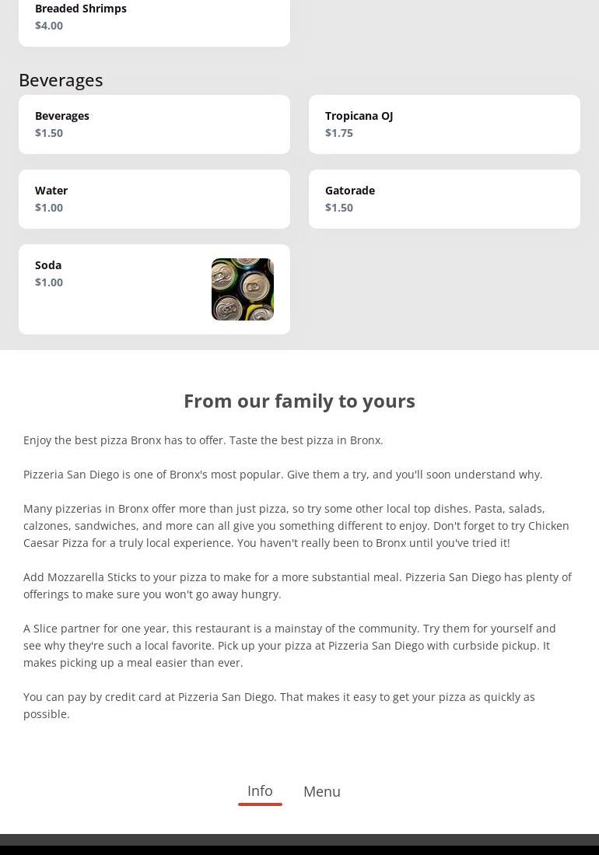The height and width of the screenshot is (855, 599).
Task: Click the paragraph about Mozzarella Sticks
Action: pyautogui.click(x=297, y=586)
